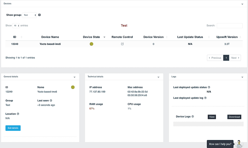This screenshot has width=248, height=148.
Task: Click 'Showing 1 to 1 of 1 entries'
Action: [20, 58]
